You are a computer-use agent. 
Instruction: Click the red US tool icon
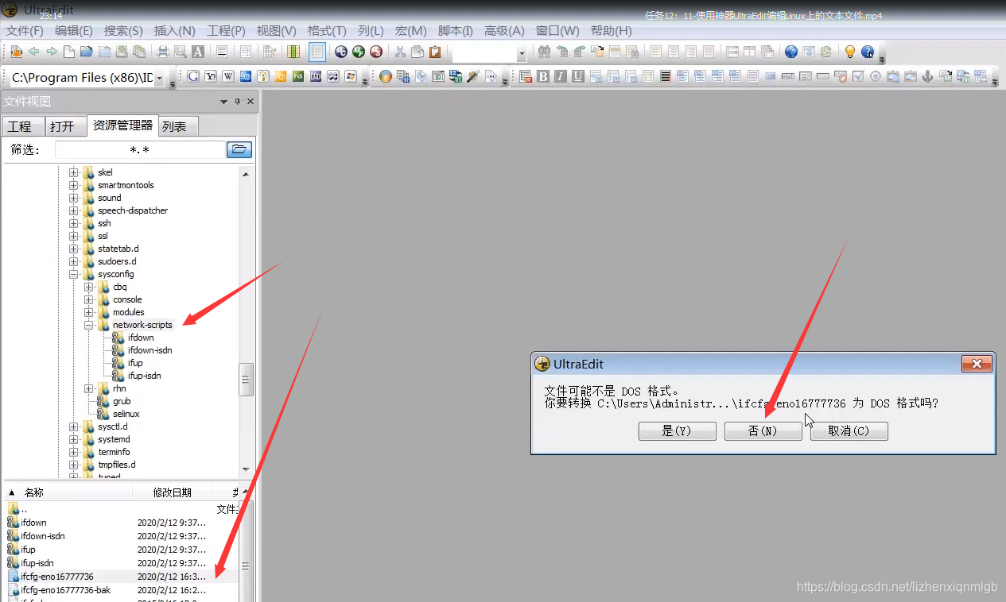376,52
